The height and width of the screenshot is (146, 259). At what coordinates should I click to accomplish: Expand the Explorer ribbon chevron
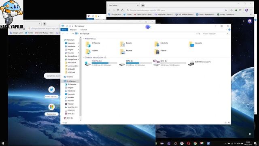[226, 30]
